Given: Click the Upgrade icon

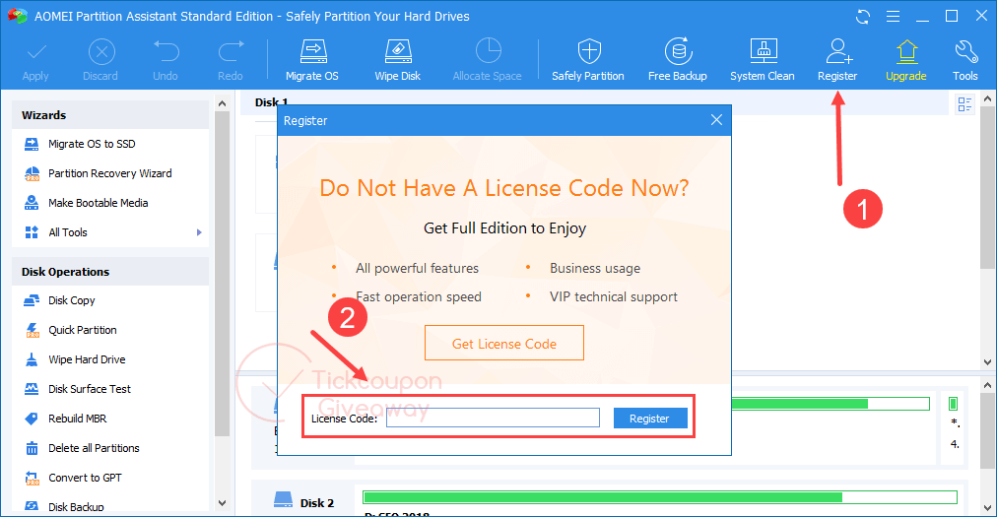Looking at the screenshot, I should 905,60.
